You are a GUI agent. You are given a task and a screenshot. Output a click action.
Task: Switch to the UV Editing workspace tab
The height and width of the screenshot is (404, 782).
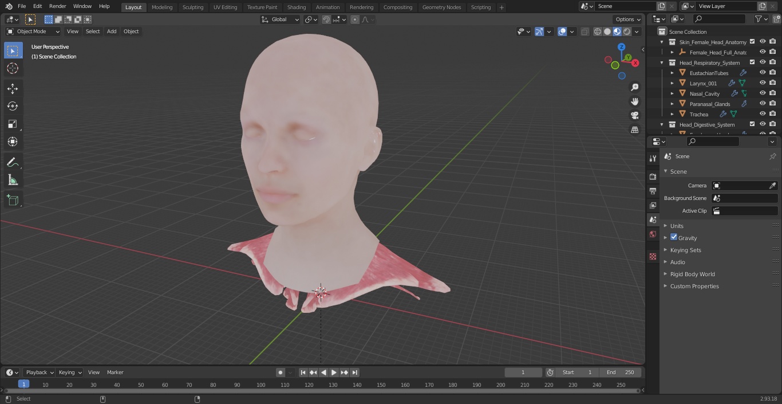click(225, 7)
